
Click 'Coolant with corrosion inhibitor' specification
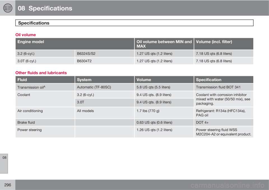(x=224, y=99)
